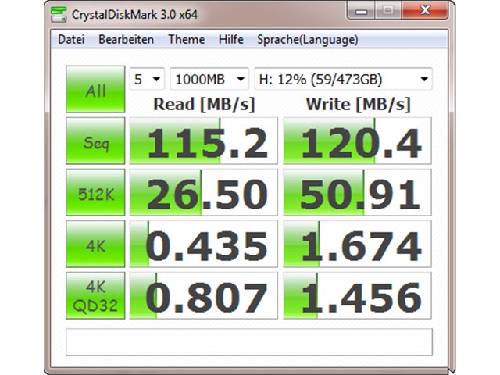Start all benchmarks with the All button
Screen dimensions: 500x375
tap(95, 89)
